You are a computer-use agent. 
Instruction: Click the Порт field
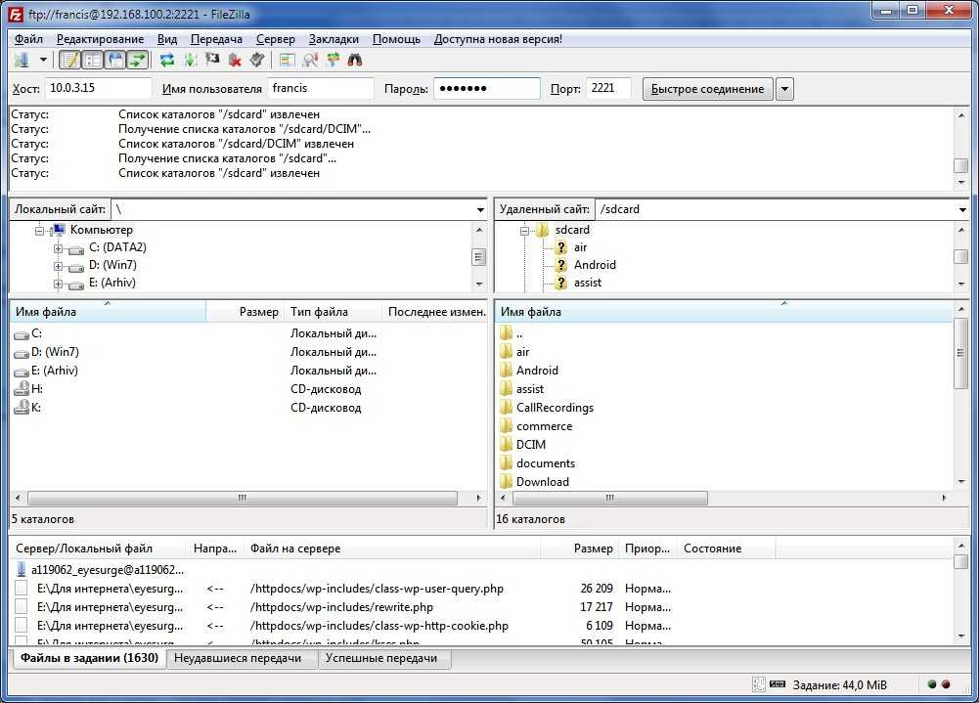[x=608, y=88]
